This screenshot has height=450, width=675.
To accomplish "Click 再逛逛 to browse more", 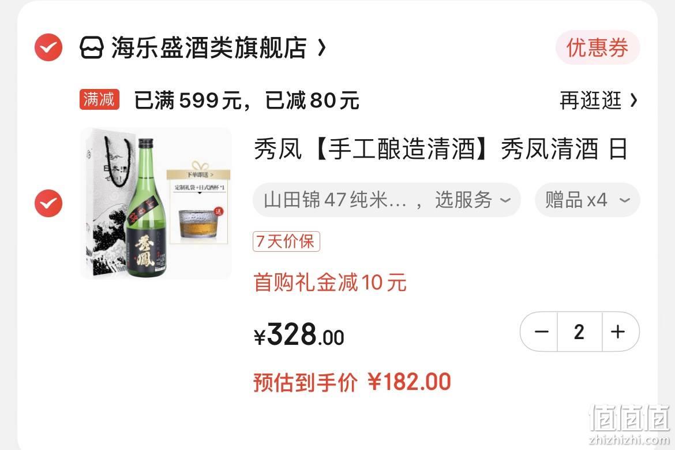I will 590,101.
